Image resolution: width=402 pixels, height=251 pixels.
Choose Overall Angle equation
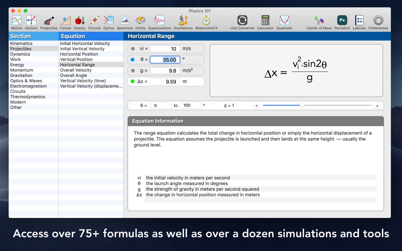coord(91,75)
